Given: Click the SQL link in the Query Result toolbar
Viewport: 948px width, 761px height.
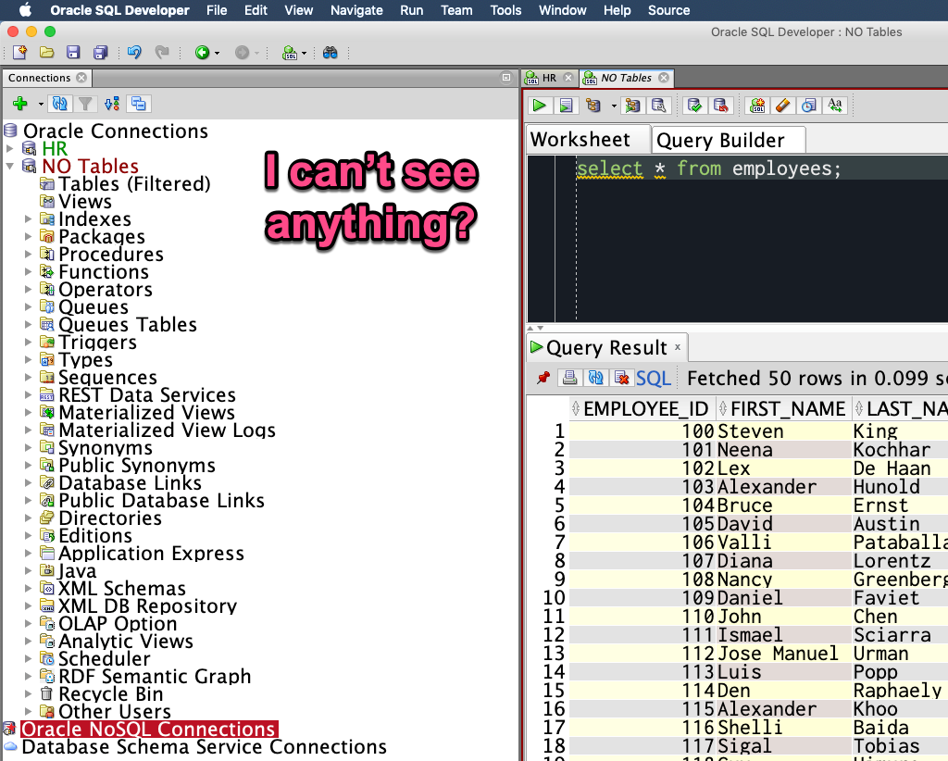Looking at the screenshot, I should [x=654, y=378].
